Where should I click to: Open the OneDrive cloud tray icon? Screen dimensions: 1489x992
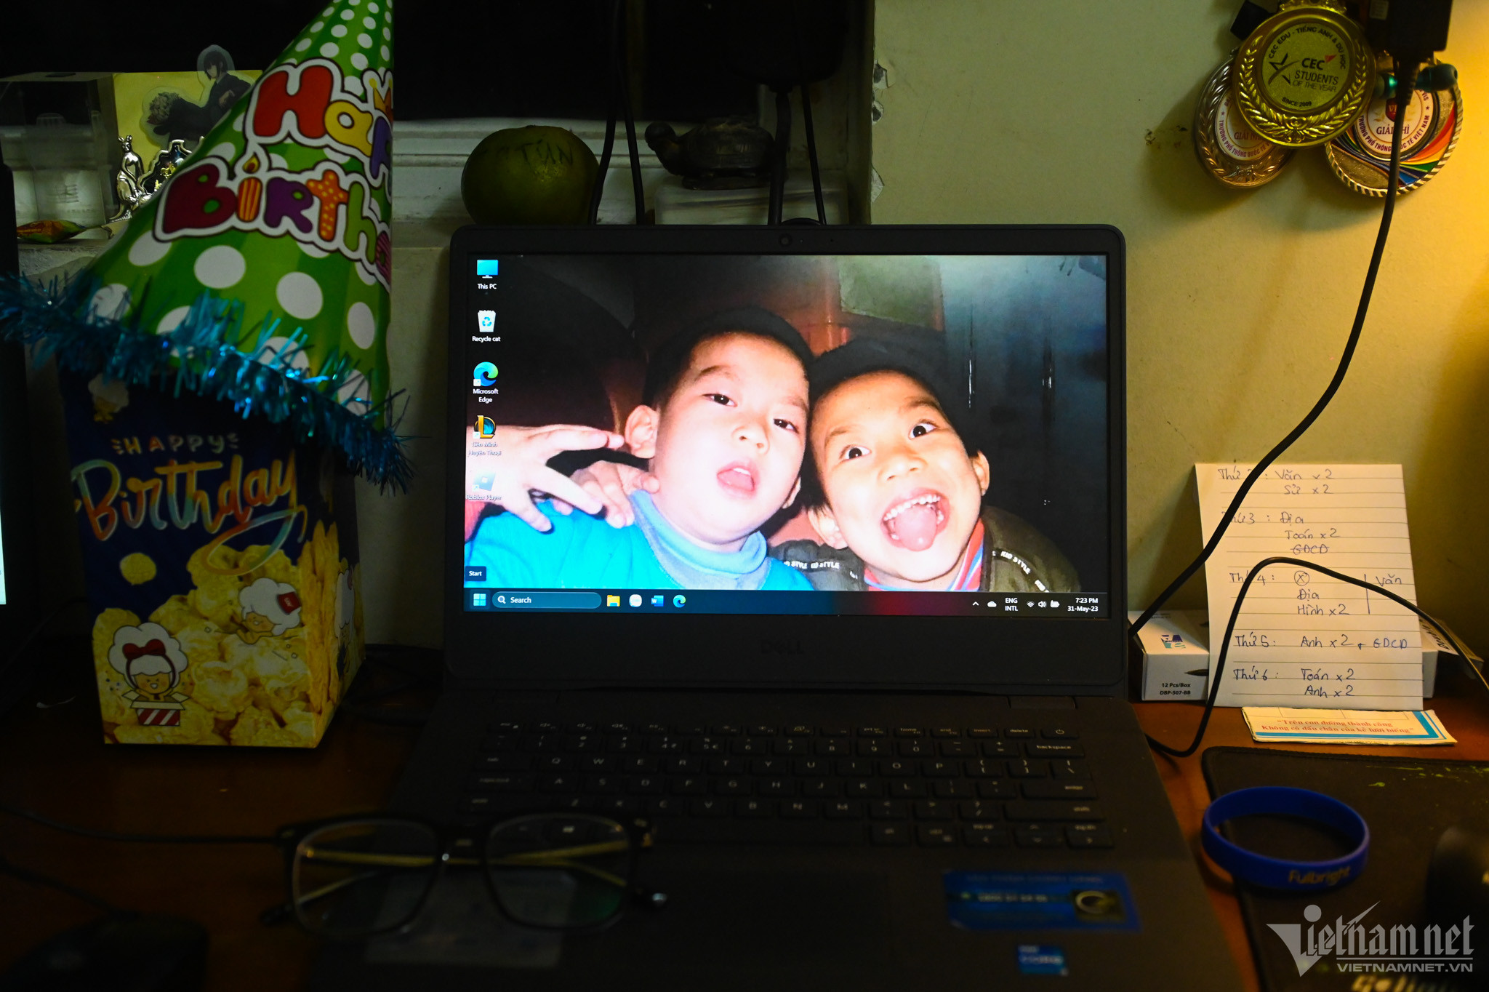(992, 604)
